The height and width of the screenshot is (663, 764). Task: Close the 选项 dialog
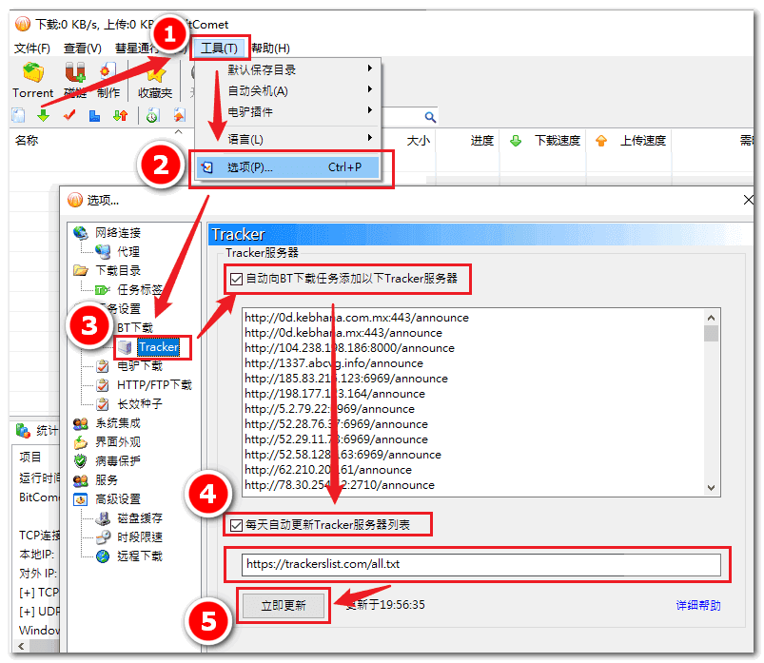tap(748, 200)
